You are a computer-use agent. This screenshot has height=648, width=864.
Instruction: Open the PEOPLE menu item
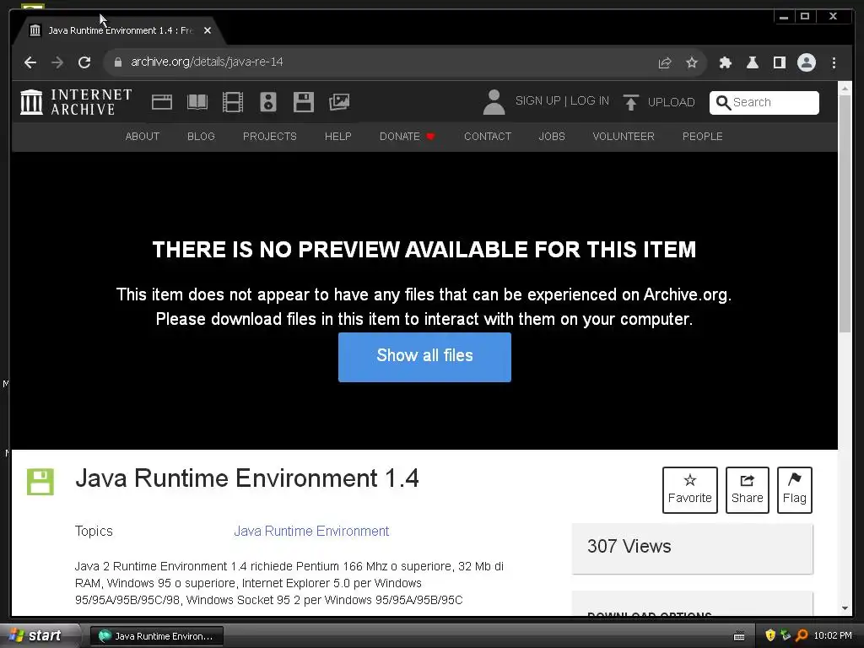pyautogui.click(x=703, y=137)
